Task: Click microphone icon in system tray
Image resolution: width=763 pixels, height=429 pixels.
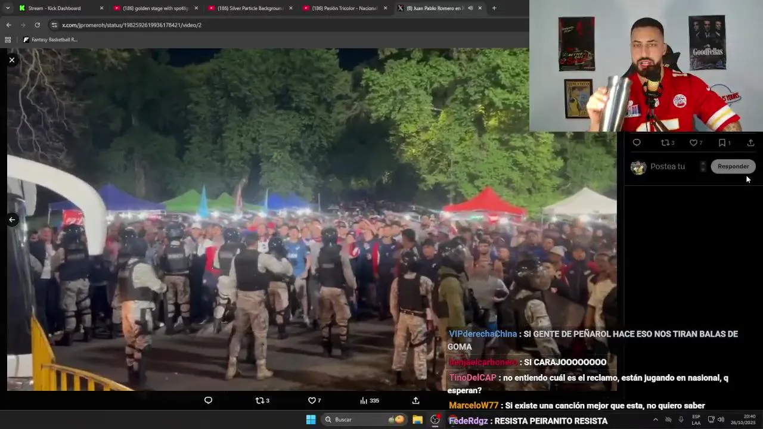Action: click(681, 419)
